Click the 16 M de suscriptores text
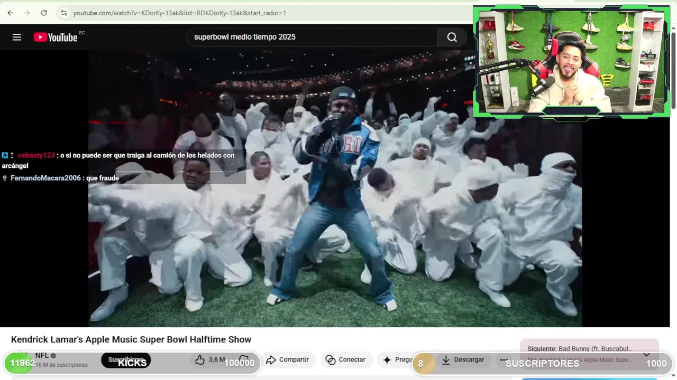This screenshot has height=380, width=677. click(61, 365)
